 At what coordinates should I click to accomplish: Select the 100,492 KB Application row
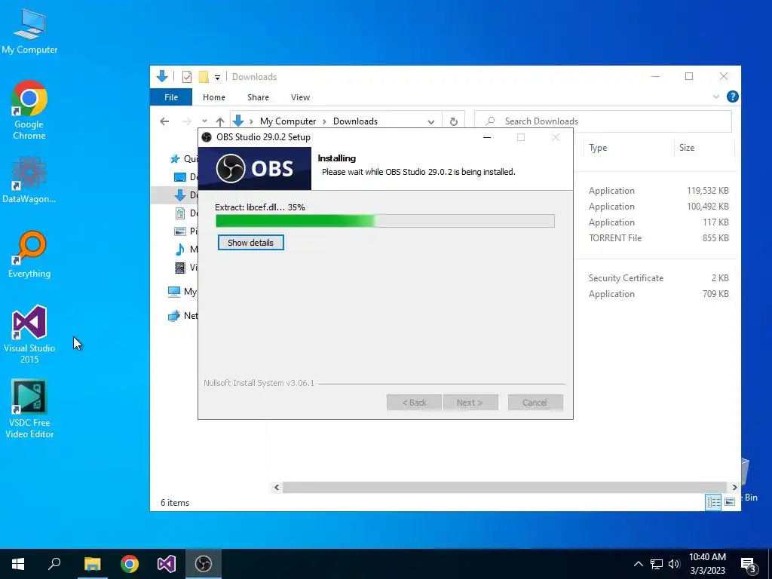point(658,207)
